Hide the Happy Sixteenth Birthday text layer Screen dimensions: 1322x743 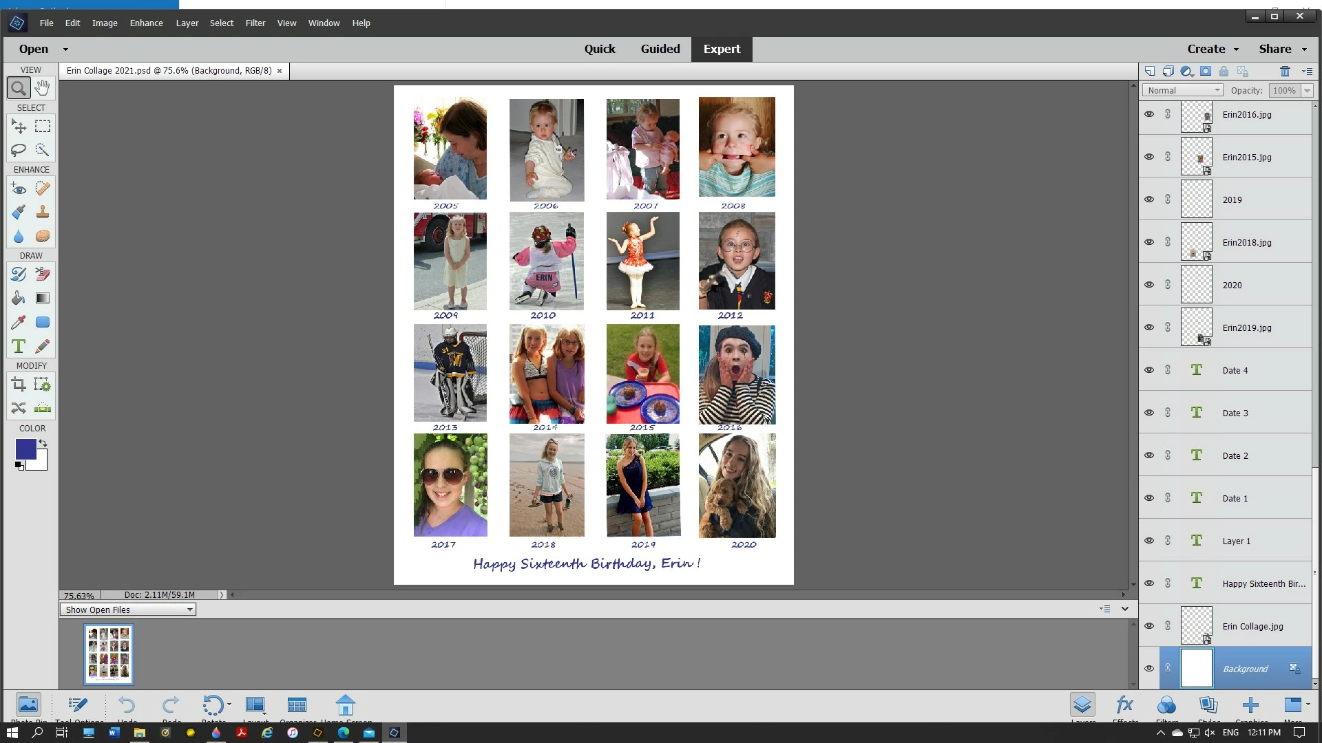click(1149, 583)
